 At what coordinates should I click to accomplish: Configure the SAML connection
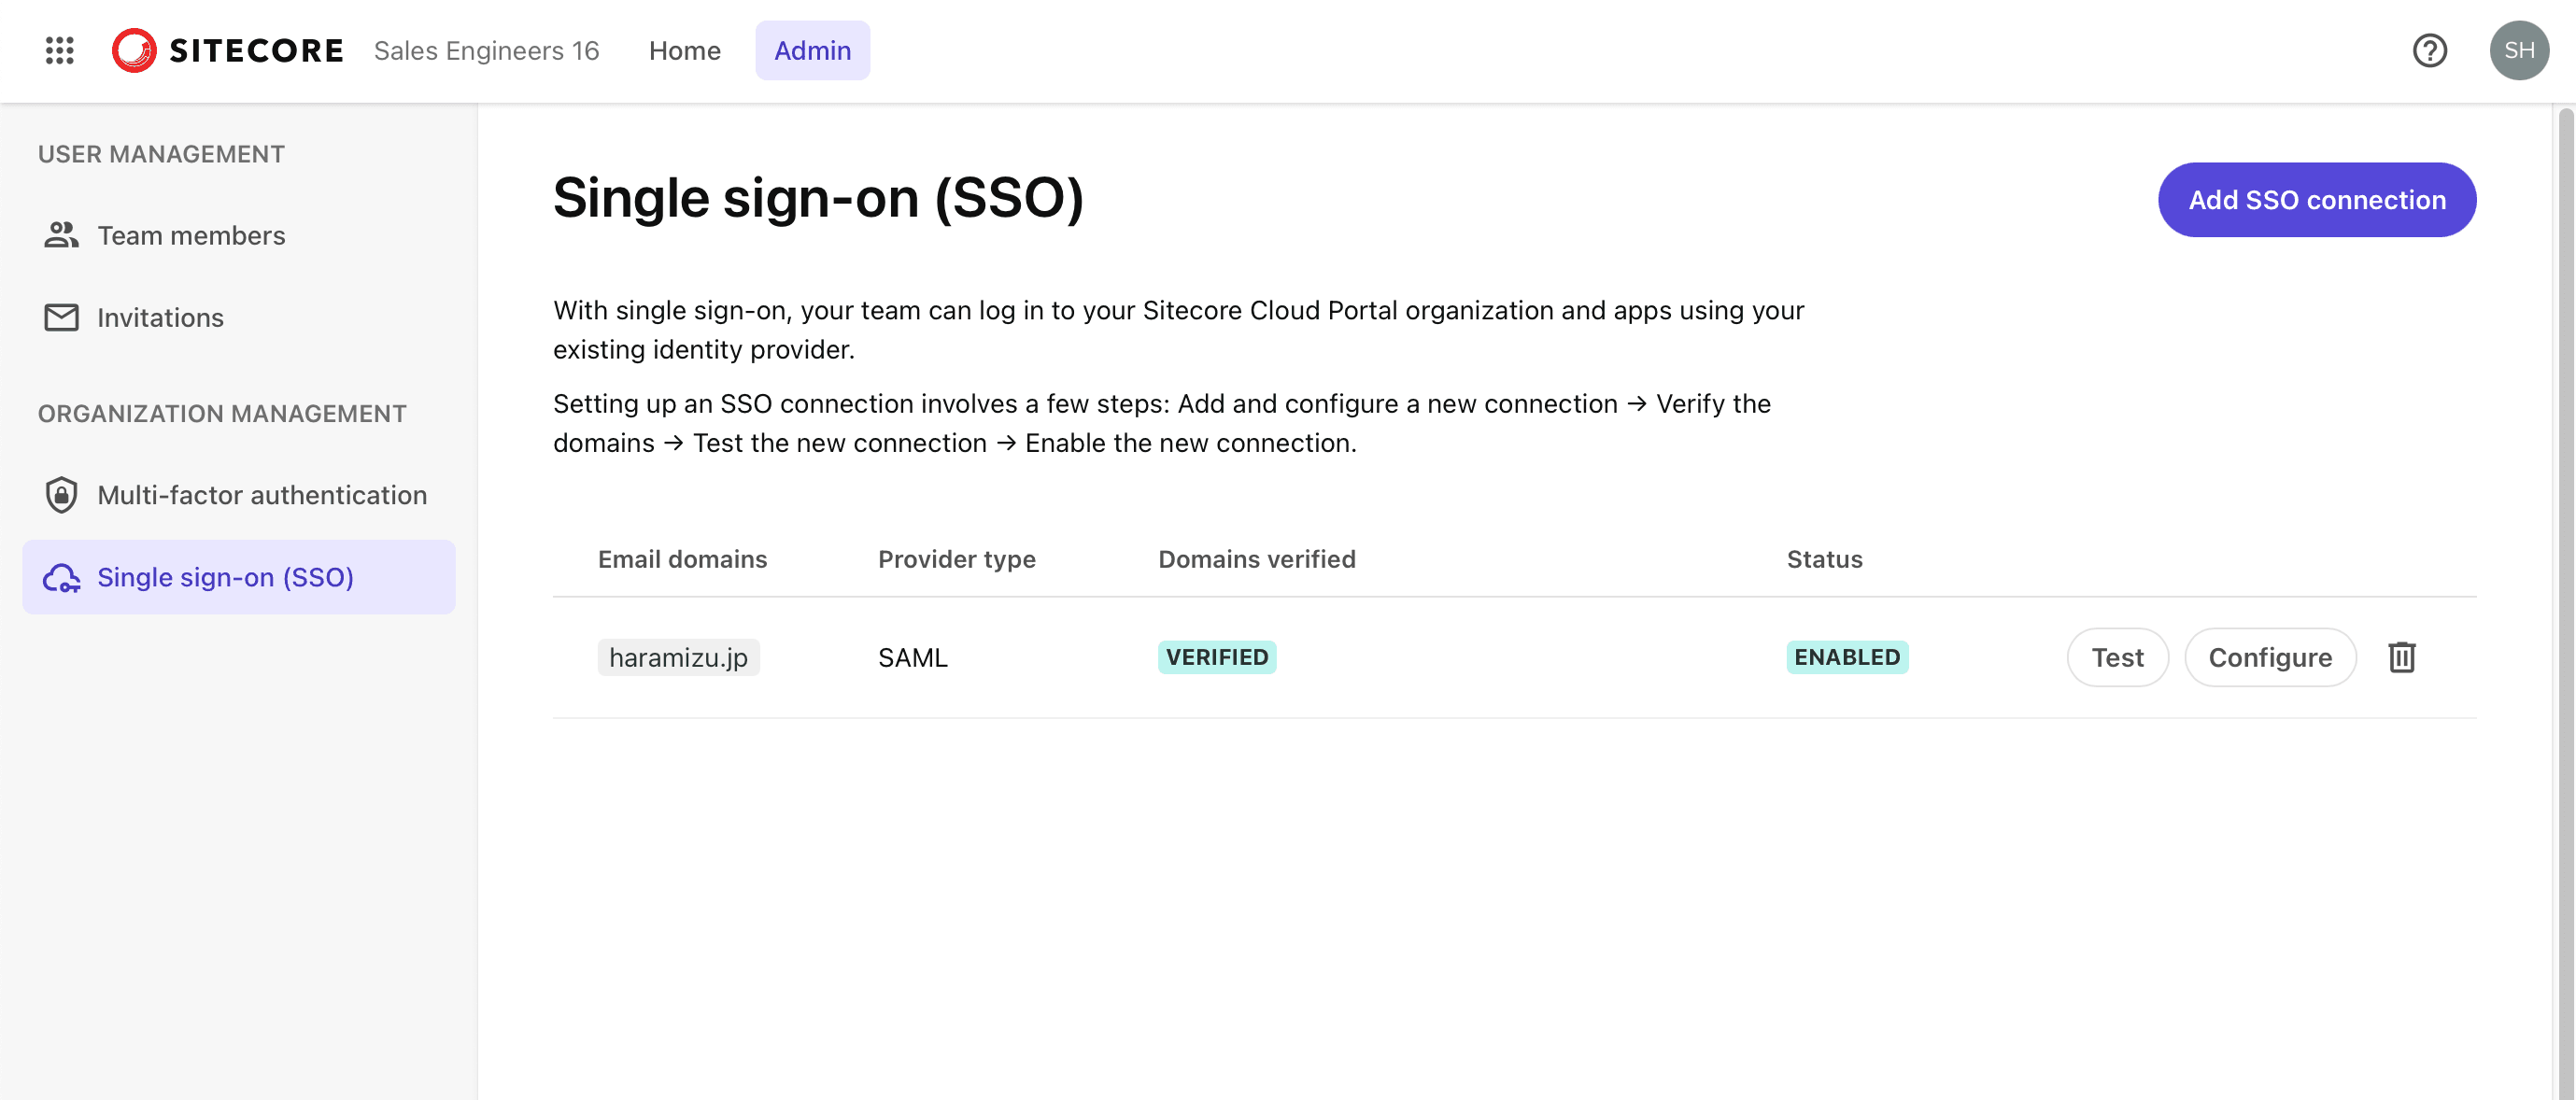point(2269,657)
